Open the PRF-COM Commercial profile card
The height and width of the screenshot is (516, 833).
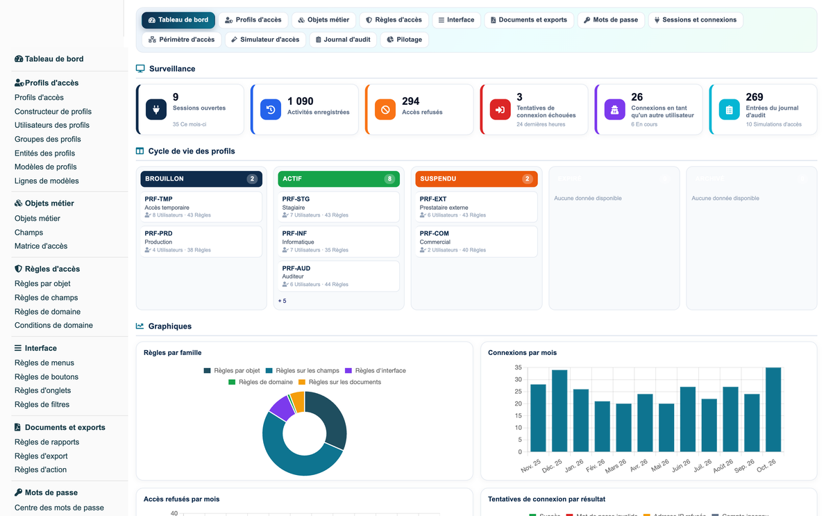coord(476,242)
